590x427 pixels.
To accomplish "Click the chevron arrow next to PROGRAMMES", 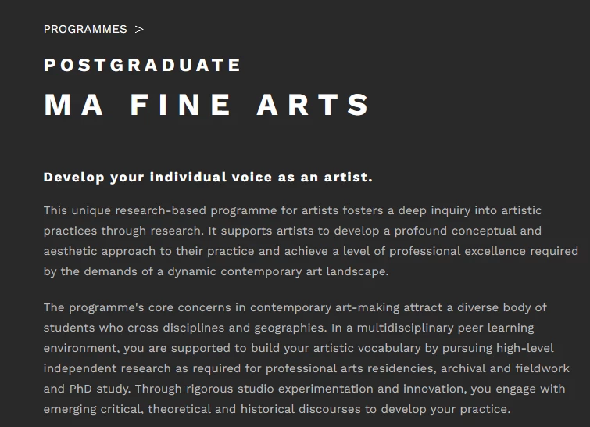I will 139,30.
